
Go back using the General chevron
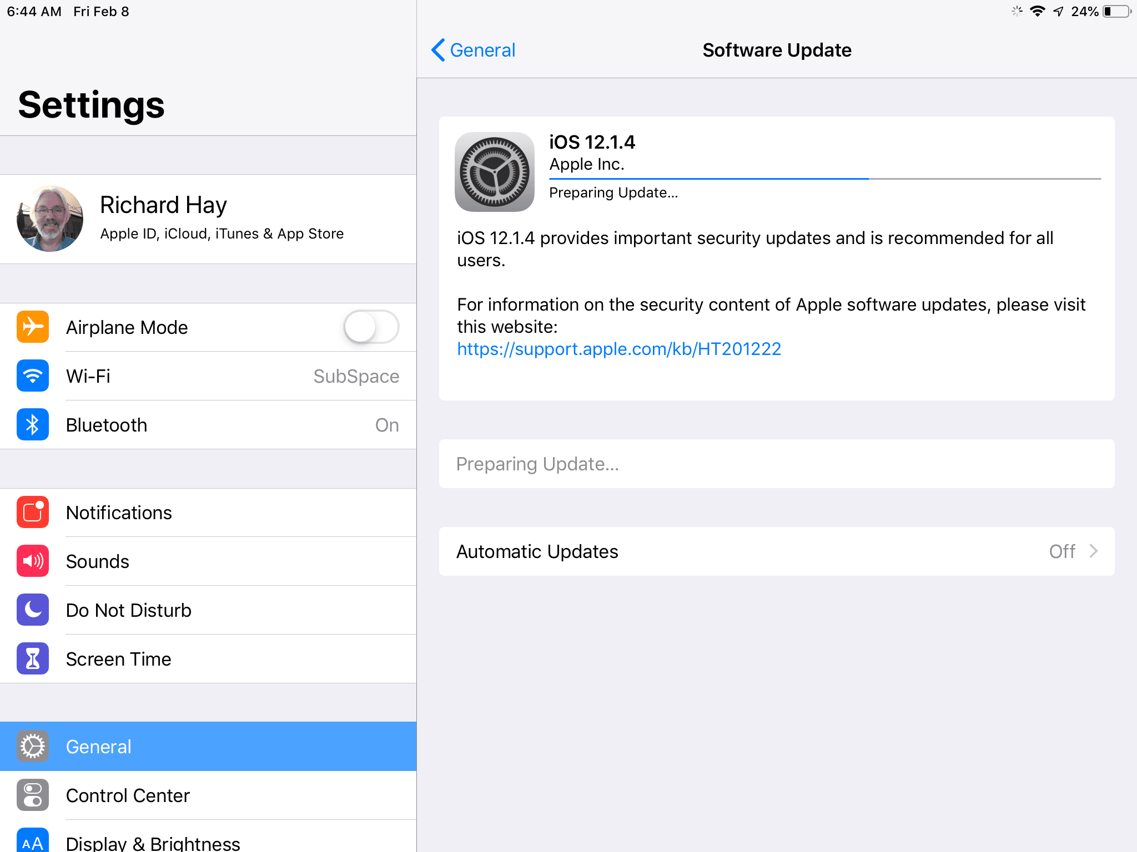(439, 50)
